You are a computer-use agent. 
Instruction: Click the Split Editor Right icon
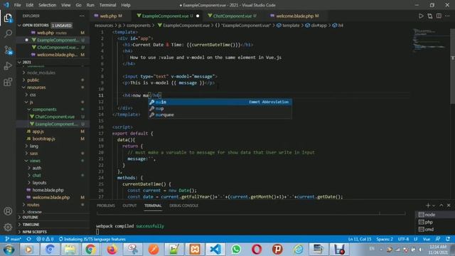(439, 16)
